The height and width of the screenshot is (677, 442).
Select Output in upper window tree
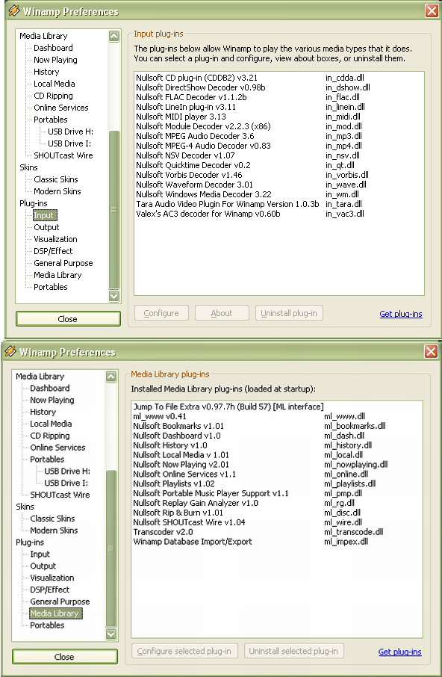(46, 227)
